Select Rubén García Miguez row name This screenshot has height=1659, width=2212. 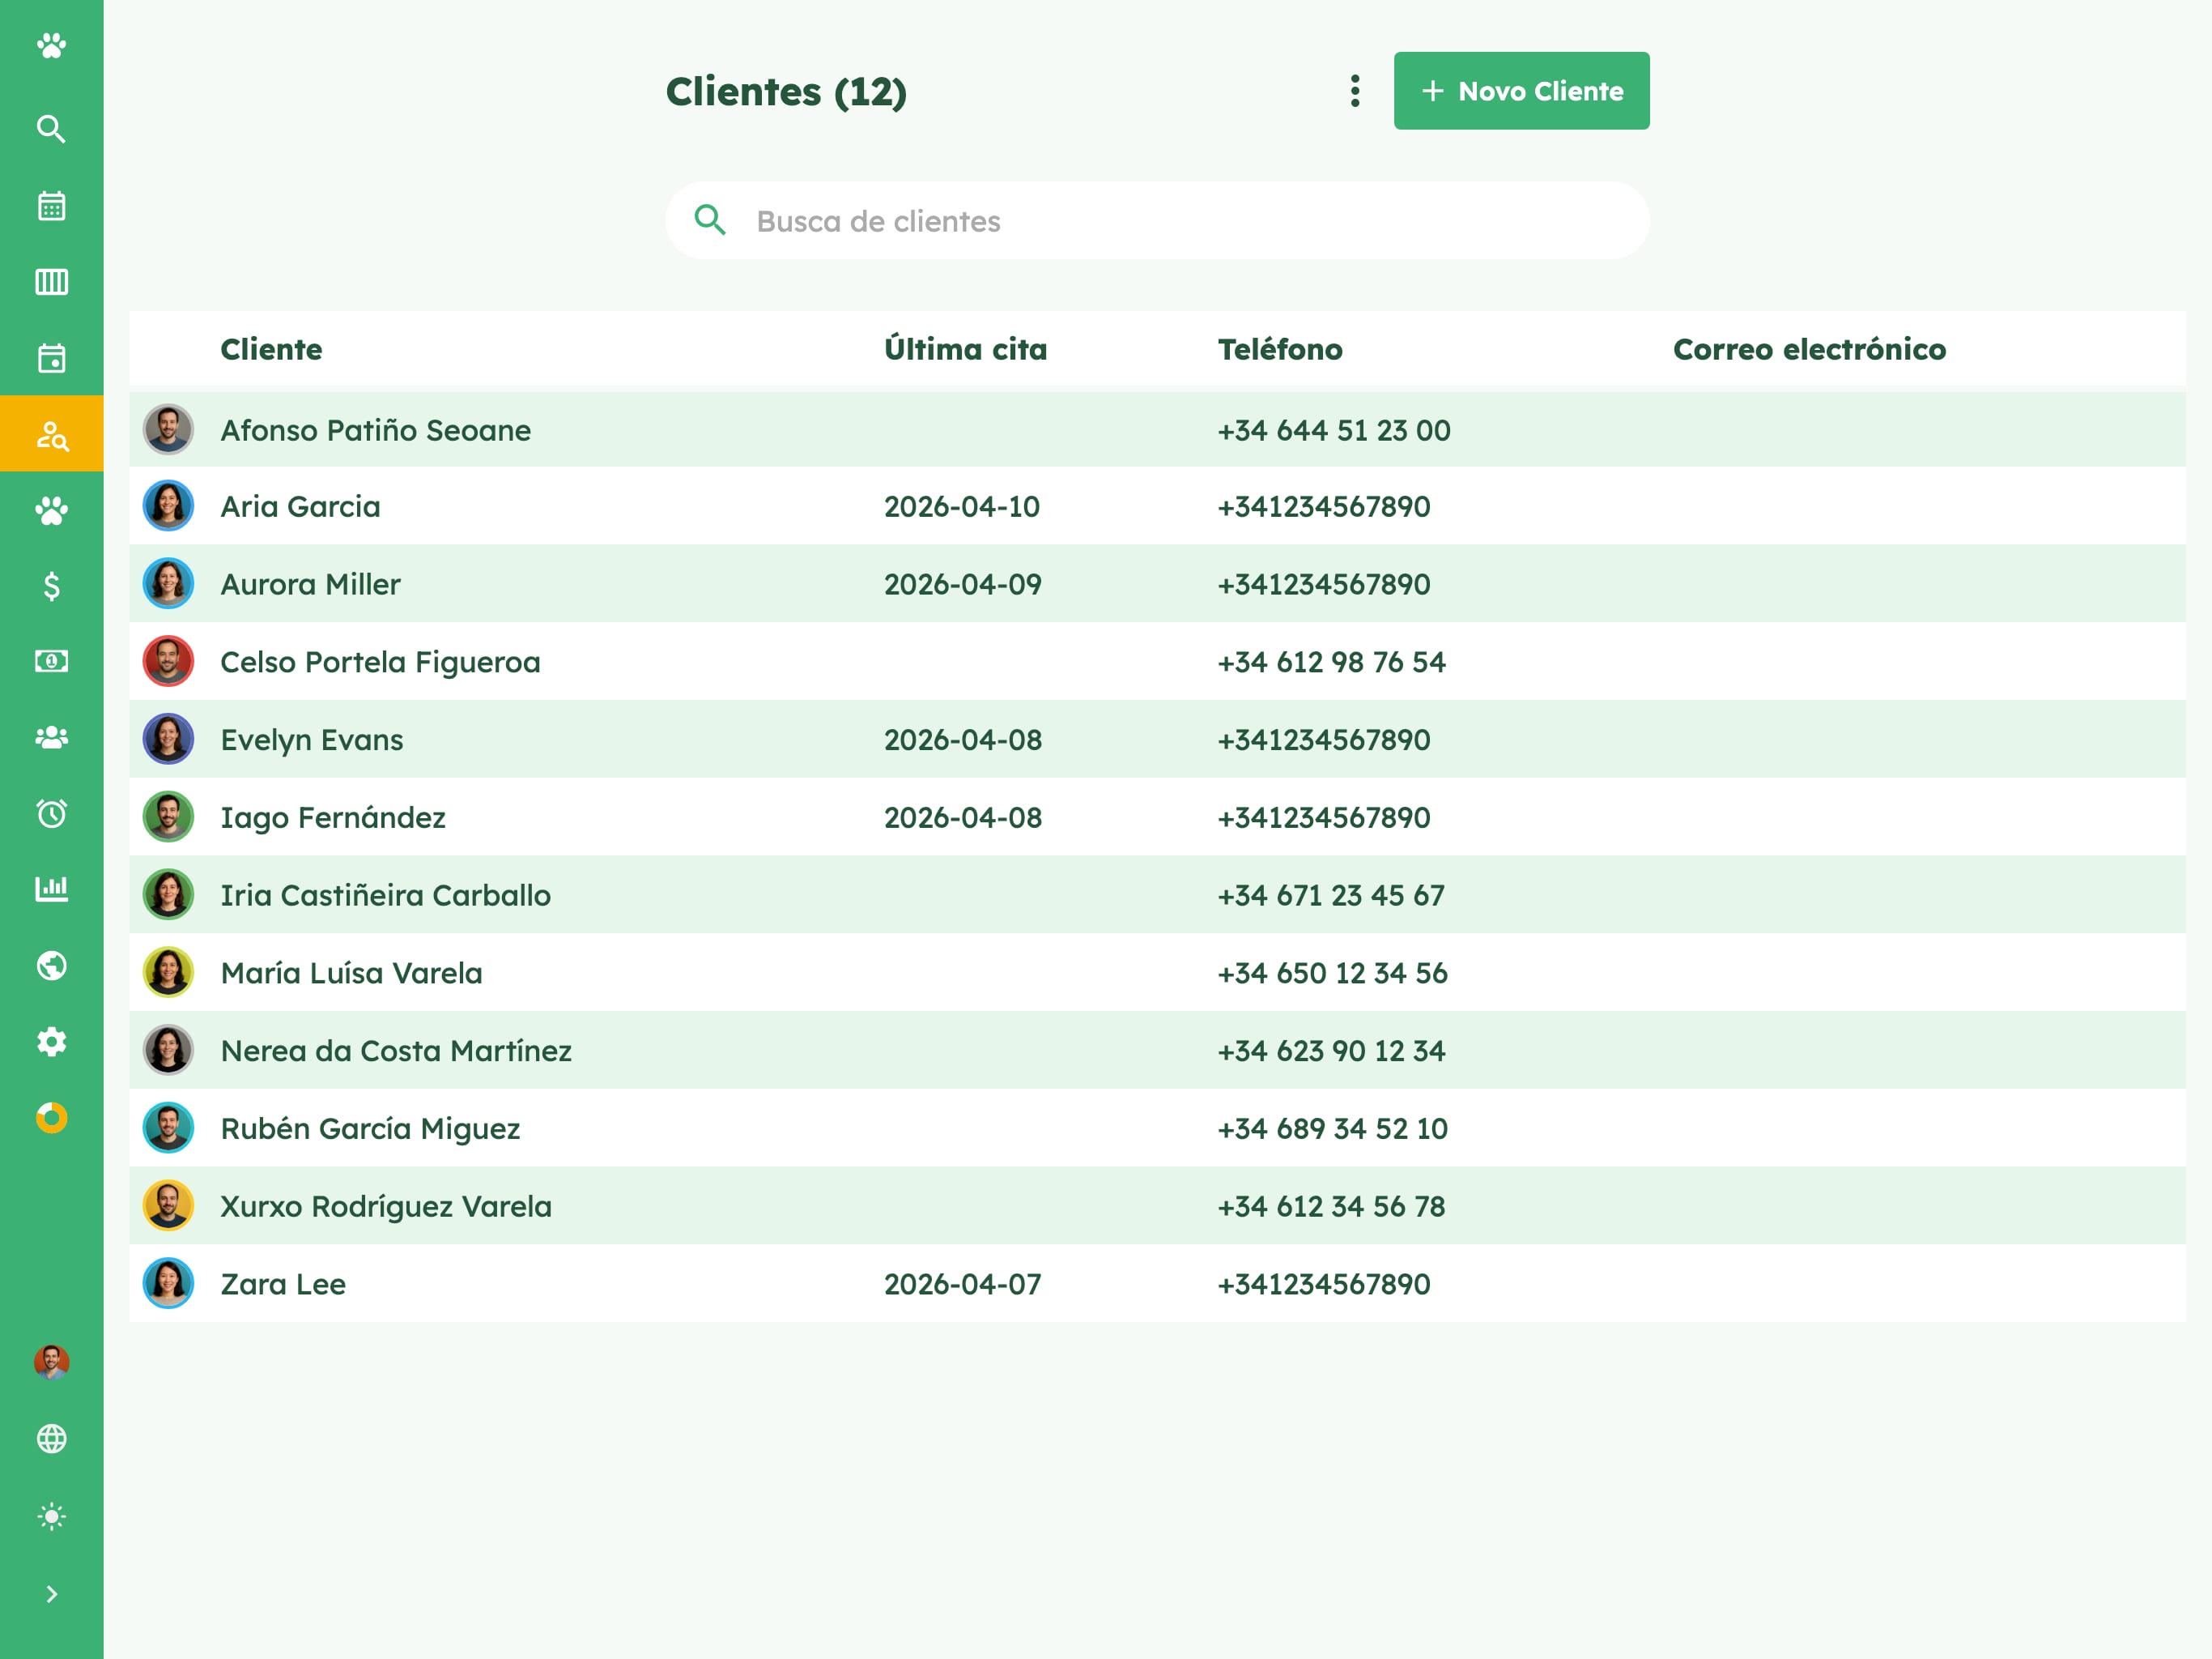(x=370, y=1128)
